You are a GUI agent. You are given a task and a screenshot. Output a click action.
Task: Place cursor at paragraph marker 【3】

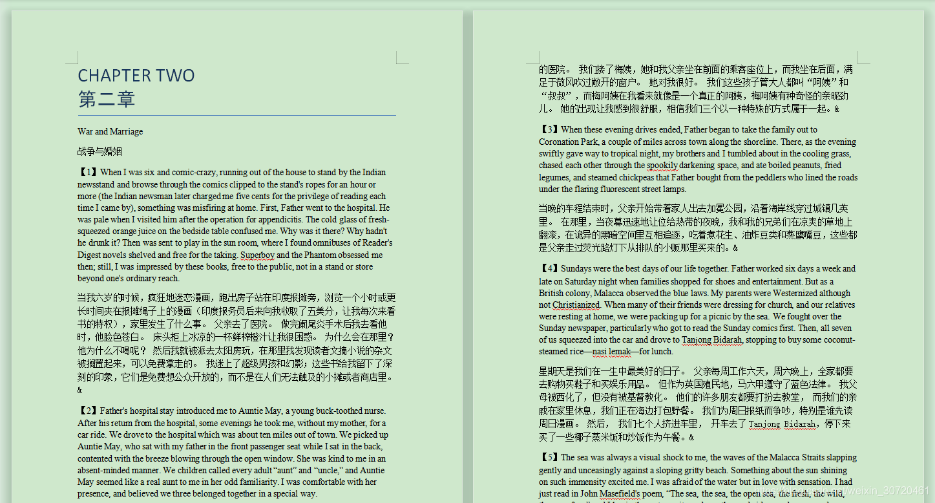tap(550, 129)
